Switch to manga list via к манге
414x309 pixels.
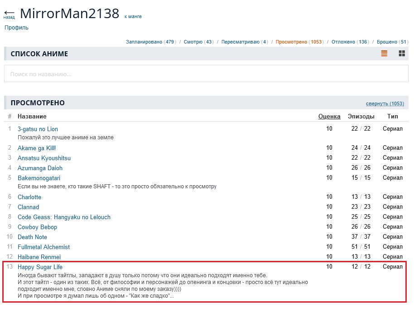pyautogui.click(x=133, y=16)
